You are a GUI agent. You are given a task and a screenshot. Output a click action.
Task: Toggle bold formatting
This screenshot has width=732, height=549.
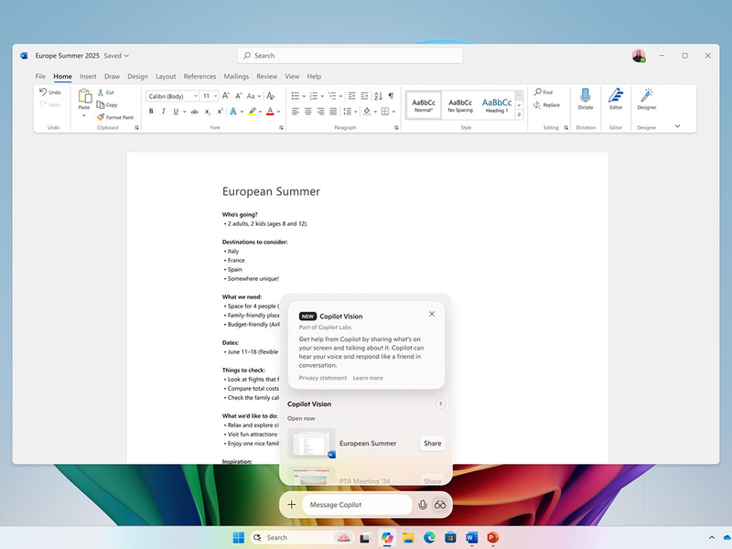(150, 112)
